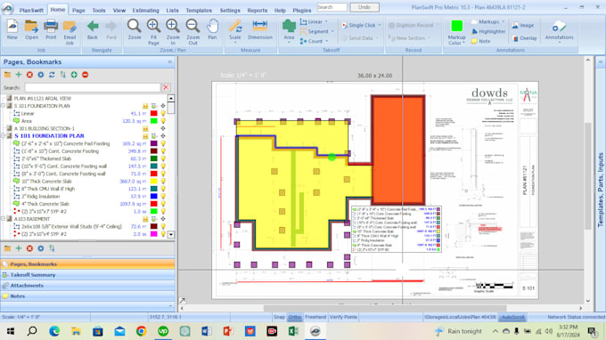Click the Email Job icon
606x340 pixels.
tap(70, 32)
